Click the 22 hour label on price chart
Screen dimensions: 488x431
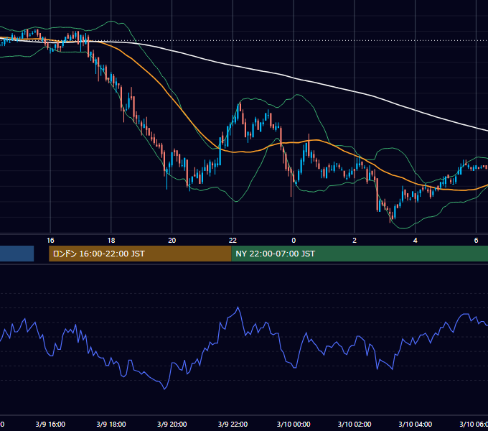pyautogui.click(x=233, y=241)
